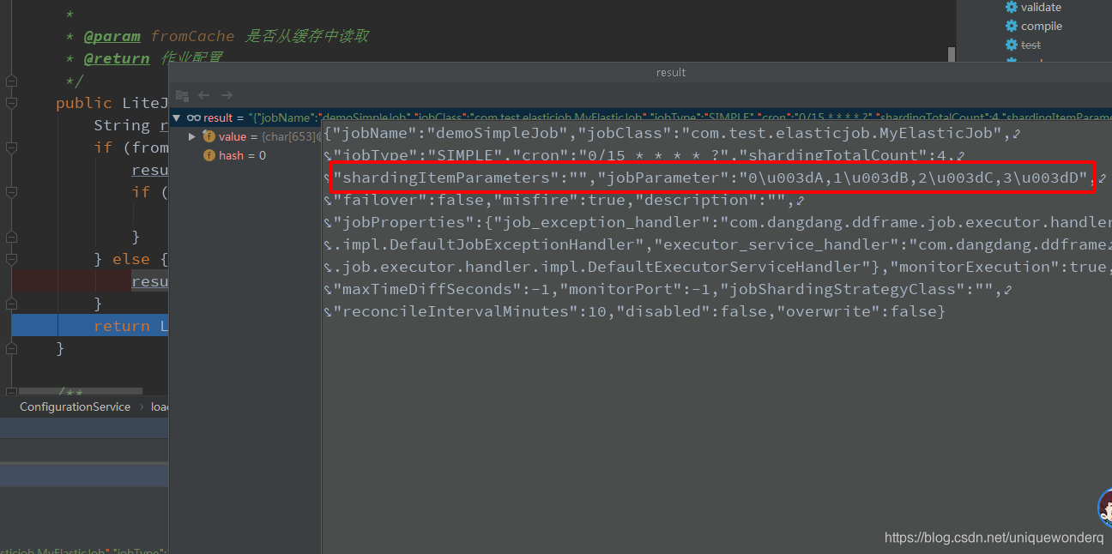Select the compile lifecycle phase
This screenshot has width=1112, height=554.
[x=1042, y=26]
